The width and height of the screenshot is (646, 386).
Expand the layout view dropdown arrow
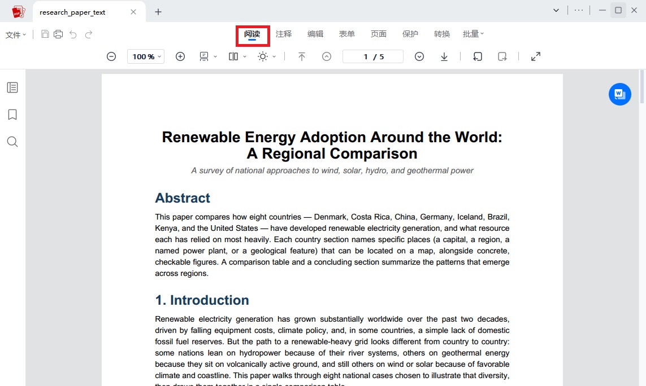point(244,56)
